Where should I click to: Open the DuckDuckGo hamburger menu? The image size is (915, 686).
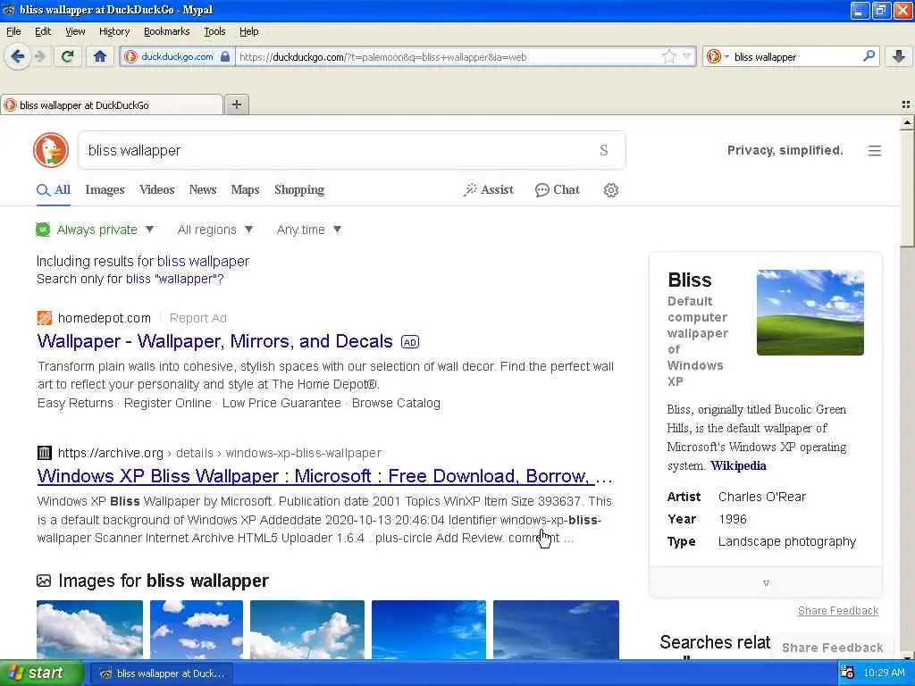[874, 150]
